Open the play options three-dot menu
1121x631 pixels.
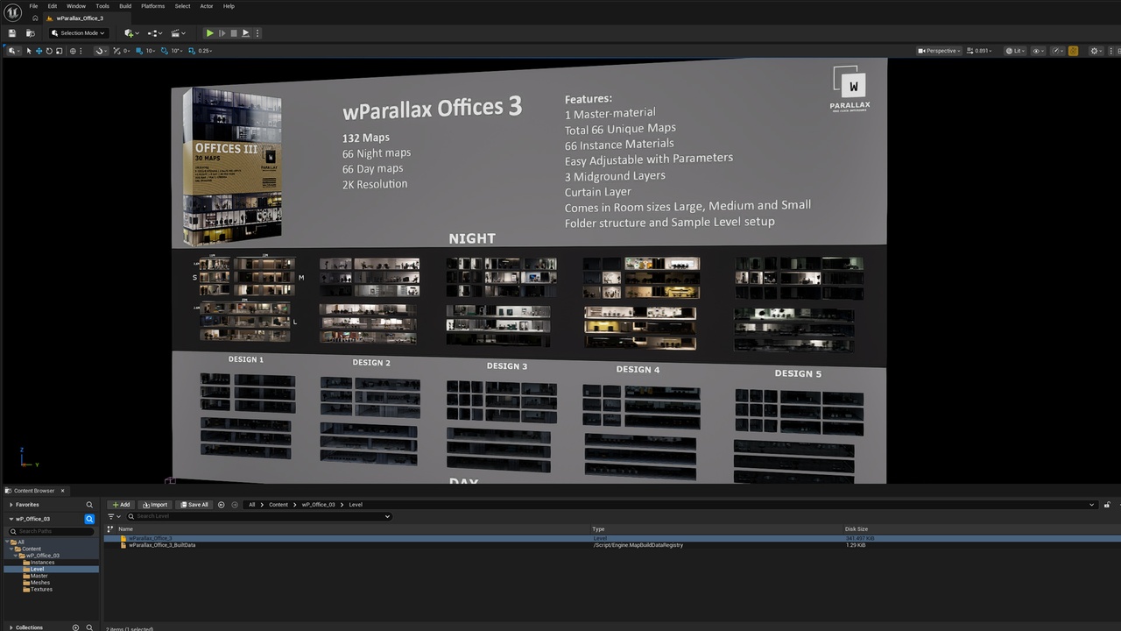[x=257, y=33]
